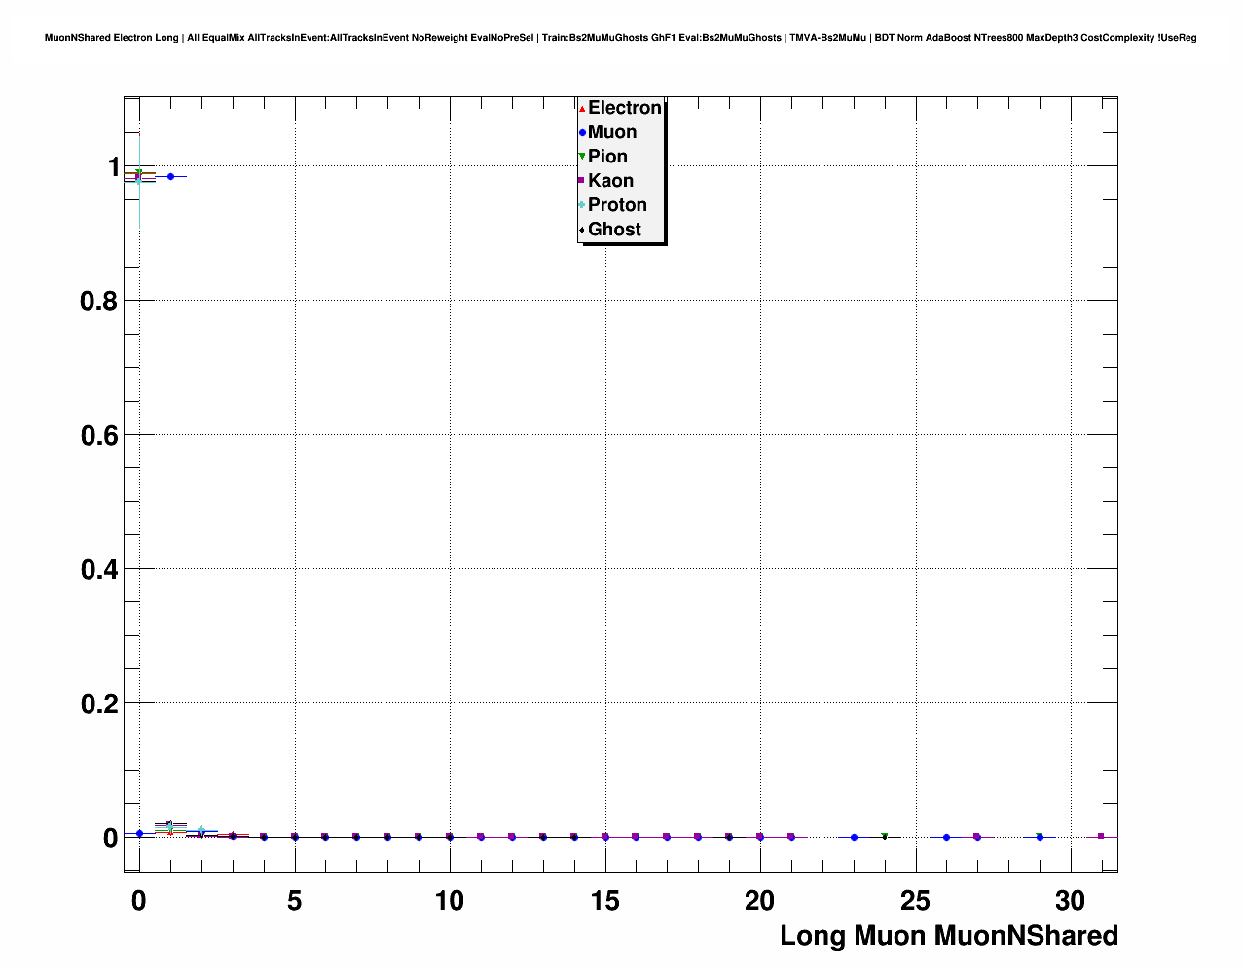Click the x-axis label 25
The image size is (1242, 969).
point(916,901)
